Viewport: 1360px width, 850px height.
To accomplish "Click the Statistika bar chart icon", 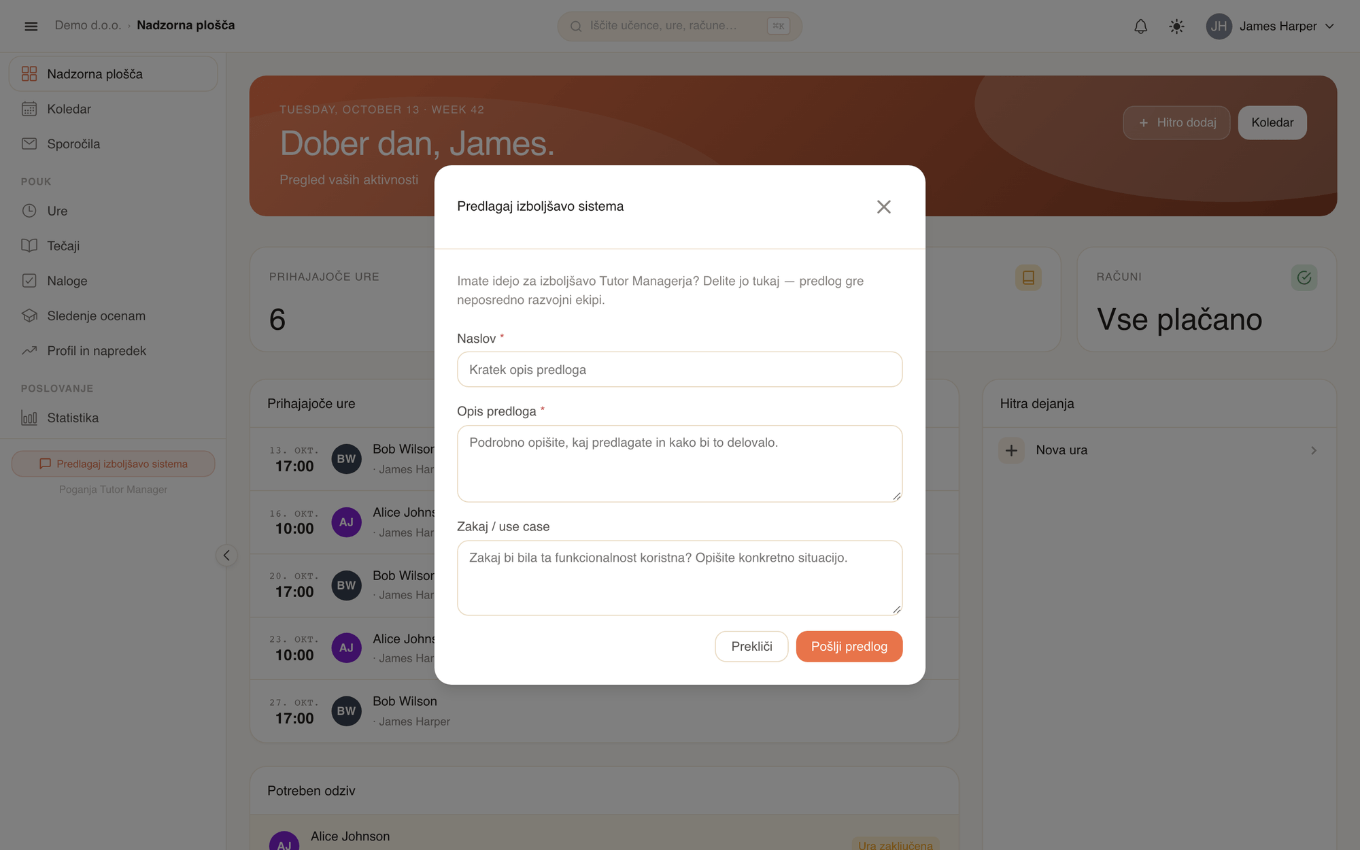I will tap(29, 418).
